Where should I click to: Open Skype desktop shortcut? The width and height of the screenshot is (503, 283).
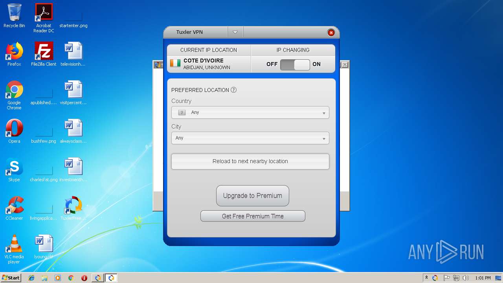point(14,170)
